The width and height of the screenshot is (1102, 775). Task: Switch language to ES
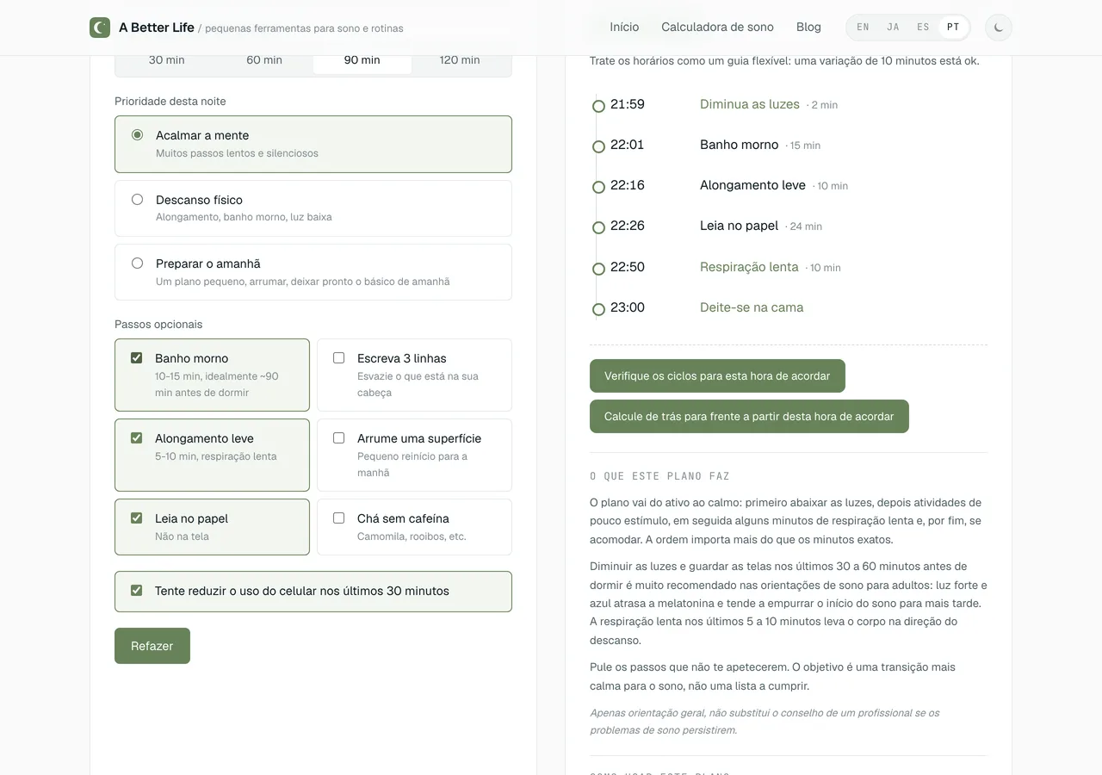coord(923,28)
